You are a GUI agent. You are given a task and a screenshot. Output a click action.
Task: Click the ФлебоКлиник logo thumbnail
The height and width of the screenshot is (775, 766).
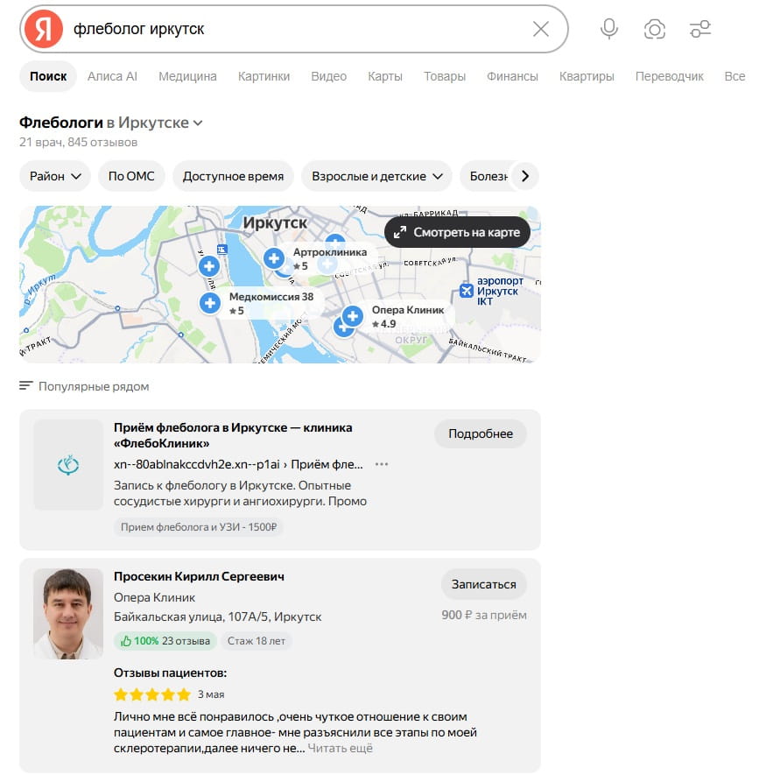pos(68,465)
